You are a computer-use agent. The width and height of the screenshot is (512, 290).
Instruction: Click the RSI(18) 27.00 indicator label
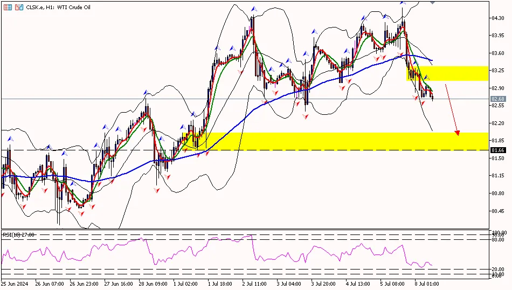click(x=19, y=234)
